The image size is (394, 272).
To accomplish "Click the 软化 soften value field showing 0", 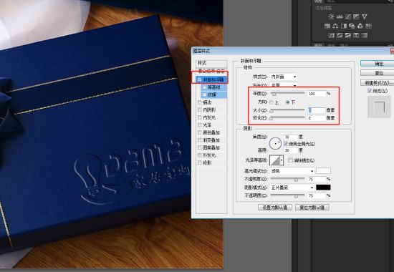I will click(317, 118).
